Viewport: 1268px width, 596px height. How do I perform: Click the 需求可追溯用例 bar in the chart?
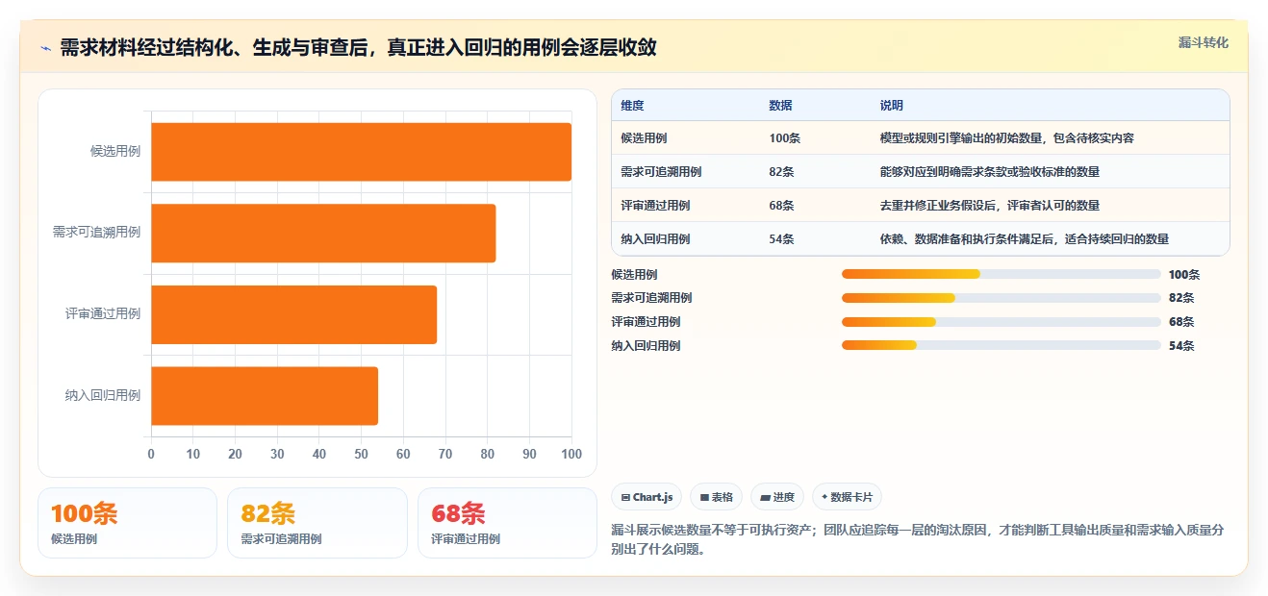[323, 233]
